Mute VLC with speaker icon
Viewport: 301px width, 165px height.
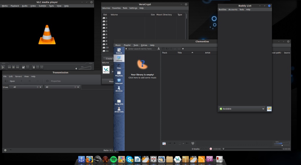coord(76,68)
